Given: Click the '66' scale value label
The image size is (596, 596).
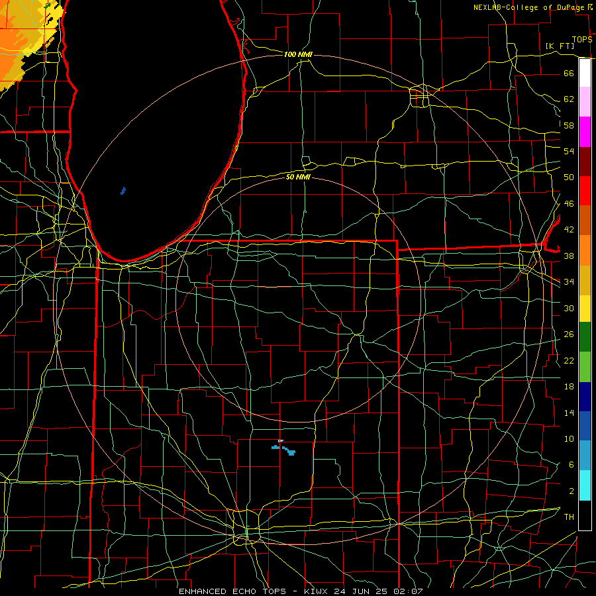Looking at the screenshot, I should [569, 73].
